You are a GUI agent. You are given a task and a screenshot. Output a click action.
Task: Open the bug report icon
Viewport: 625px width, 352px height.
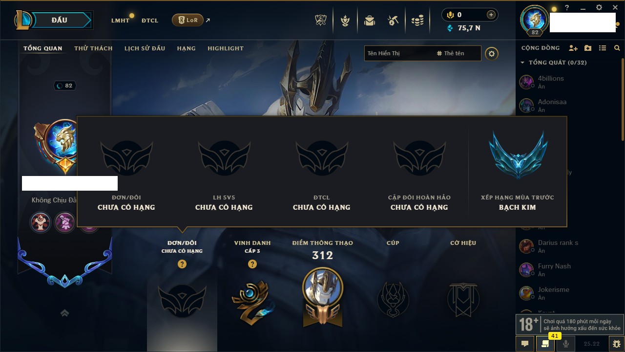click(617, 344)
